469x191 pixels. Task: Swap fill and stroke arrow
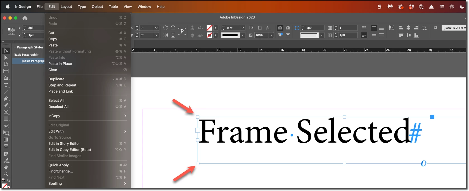pyautogui.click(x=8, y=181)
